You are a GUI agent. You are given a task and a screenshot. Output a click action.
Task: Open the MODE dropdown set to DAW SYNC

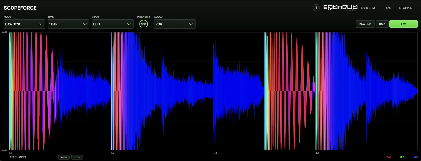click(x=24, y=24)
